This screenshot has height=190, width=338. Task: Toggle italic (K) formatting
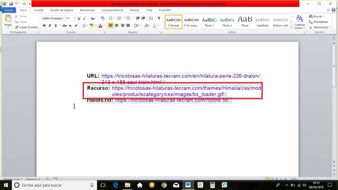point(50,26)
